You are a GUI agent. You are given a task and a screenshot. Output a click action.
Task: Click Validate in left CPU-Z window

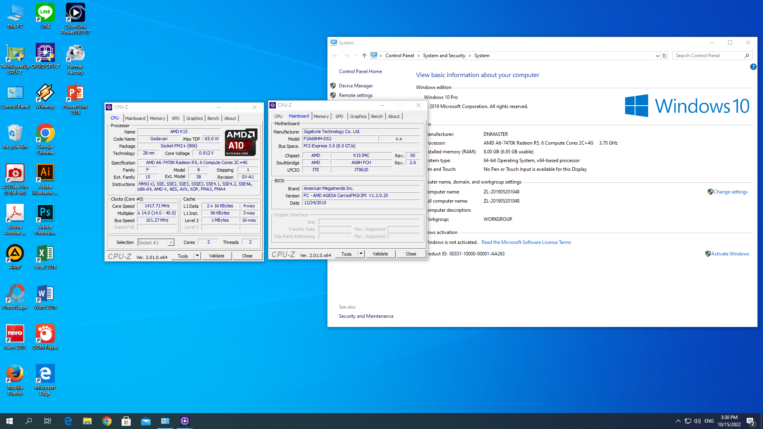pos(217,256)
